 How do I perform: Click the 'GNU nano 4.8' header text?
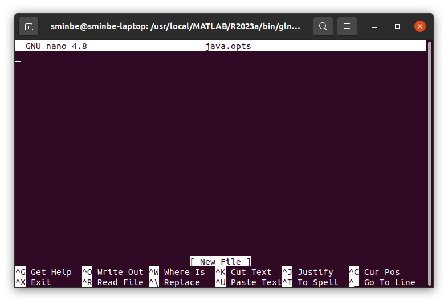56,46
